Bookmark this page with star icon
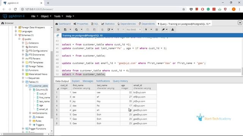 pos(184,9)
